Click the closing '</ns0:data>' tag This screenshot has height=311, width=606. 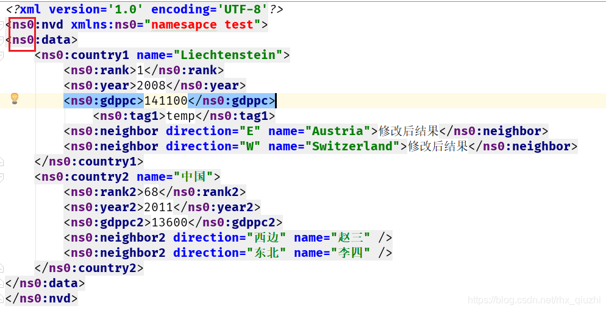pyautogui.click(x=45, y=284)
